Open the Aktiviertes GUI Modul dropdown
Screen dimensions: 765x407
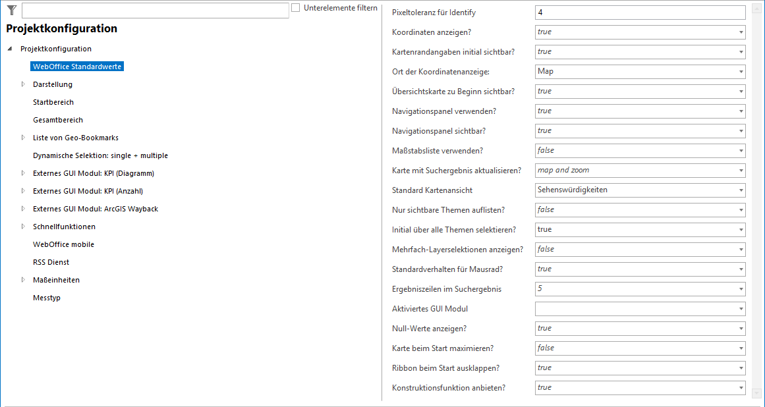click(741, 309)
